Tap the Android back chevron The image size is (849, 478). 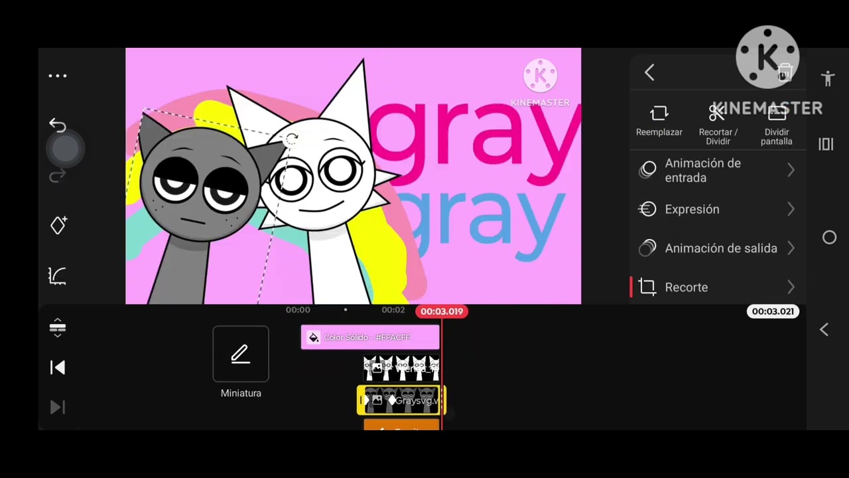[x=824, y=330]
